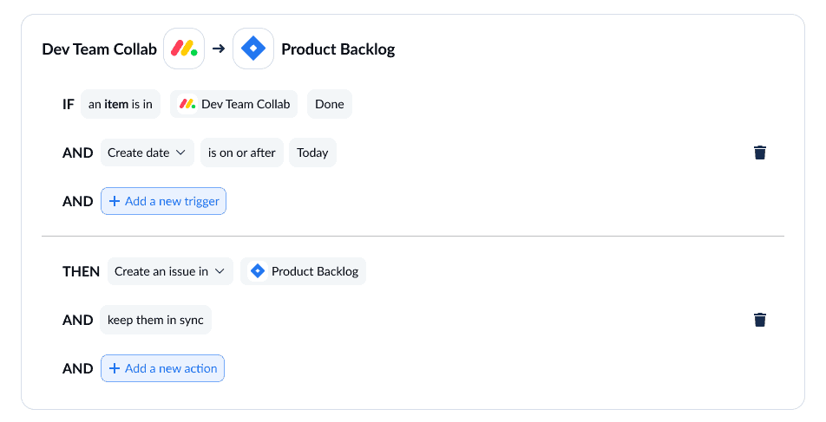Add a new trigger
Viewport: 826px width, 422px height.
coord(163,201)
